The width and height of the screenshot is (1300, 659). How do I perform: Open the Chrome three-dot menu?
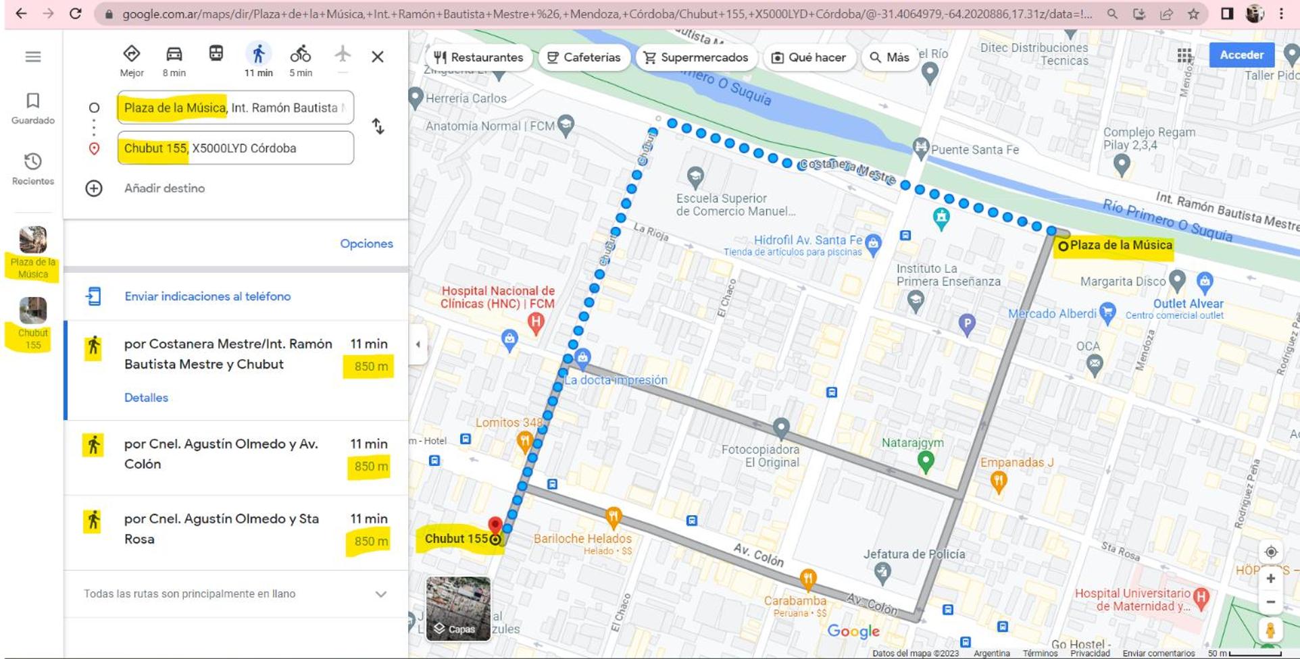1281,14
